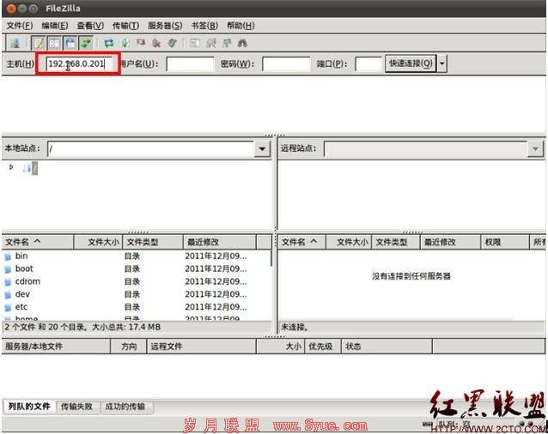Sort remote list by 最近修改 column
Viewport: 548px width, 434px height.
(x=450, y=242)
